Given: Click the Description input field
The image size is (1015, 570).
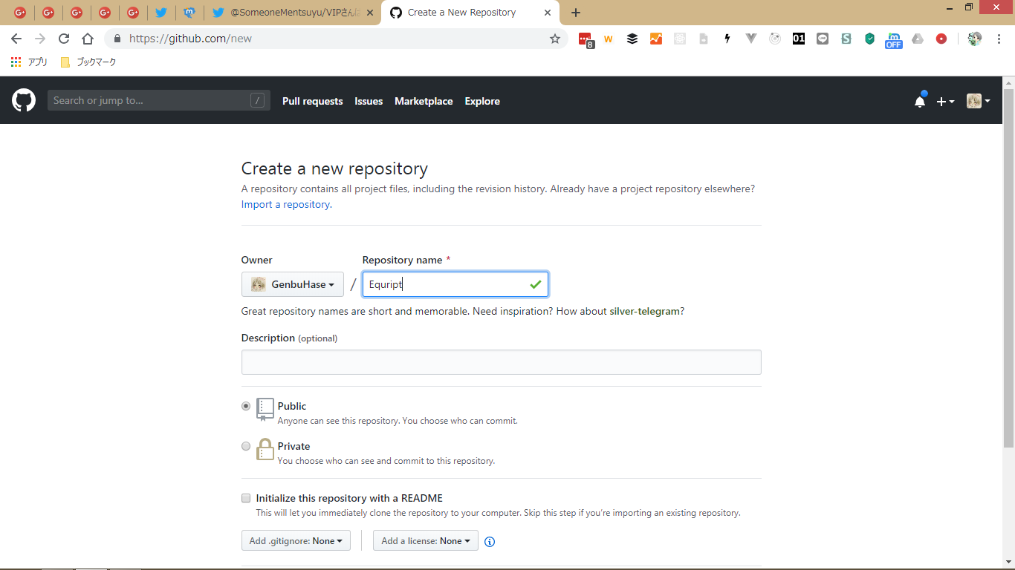Looking at the screenshot, I should click(502, 362).
